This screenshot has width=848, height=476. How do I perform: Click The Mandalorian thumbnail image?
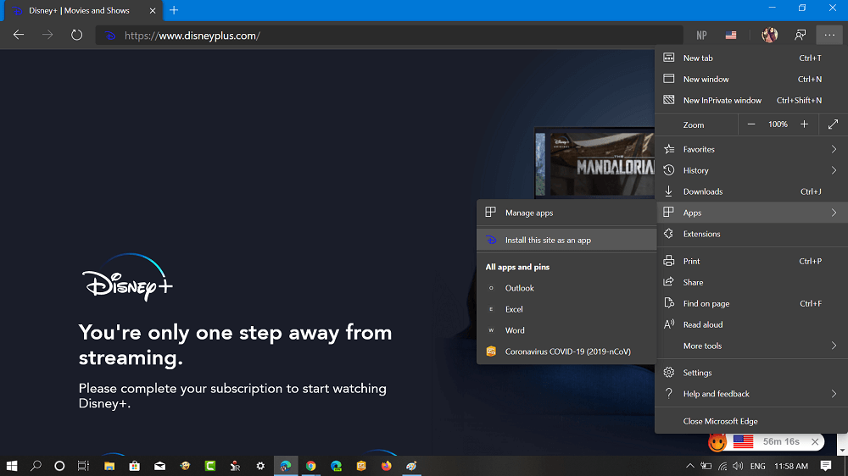click(x=601, y=163)
